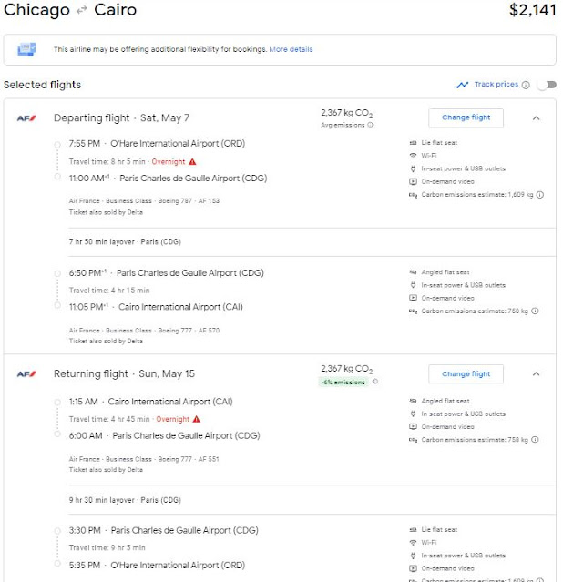Toggle the Track prices switch
Screen dimensions: 563x582
pyautogui.click(x=546, y=85)
